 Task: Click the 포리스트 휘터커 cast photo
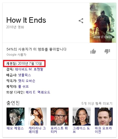click(x=60, y=117)
